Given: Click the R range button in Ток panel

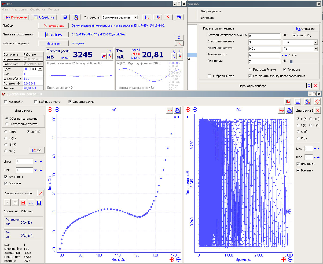Looking at the screenshot, I should 174,56.
